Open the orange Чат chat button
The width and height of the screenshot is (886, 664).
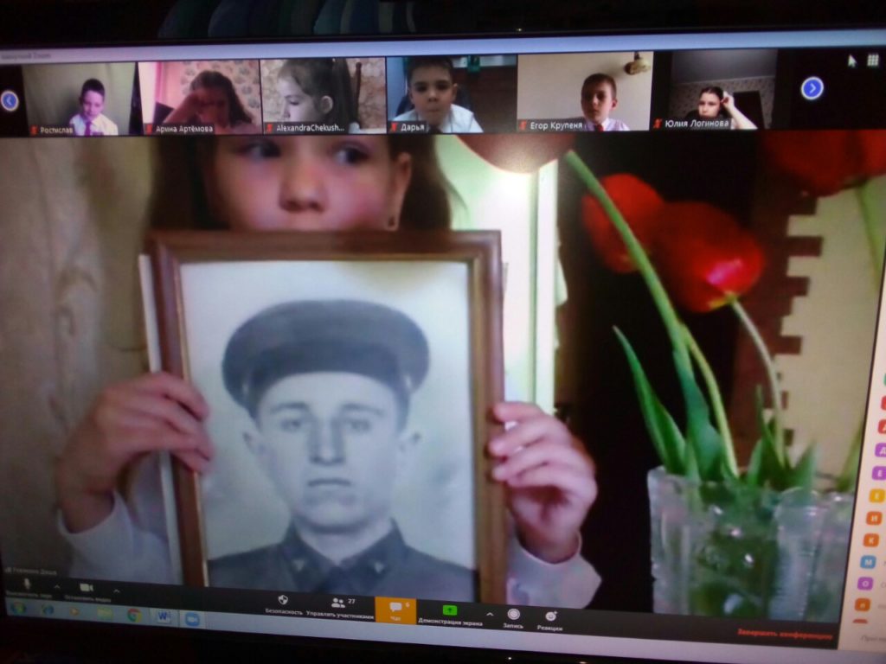(395, 609)
